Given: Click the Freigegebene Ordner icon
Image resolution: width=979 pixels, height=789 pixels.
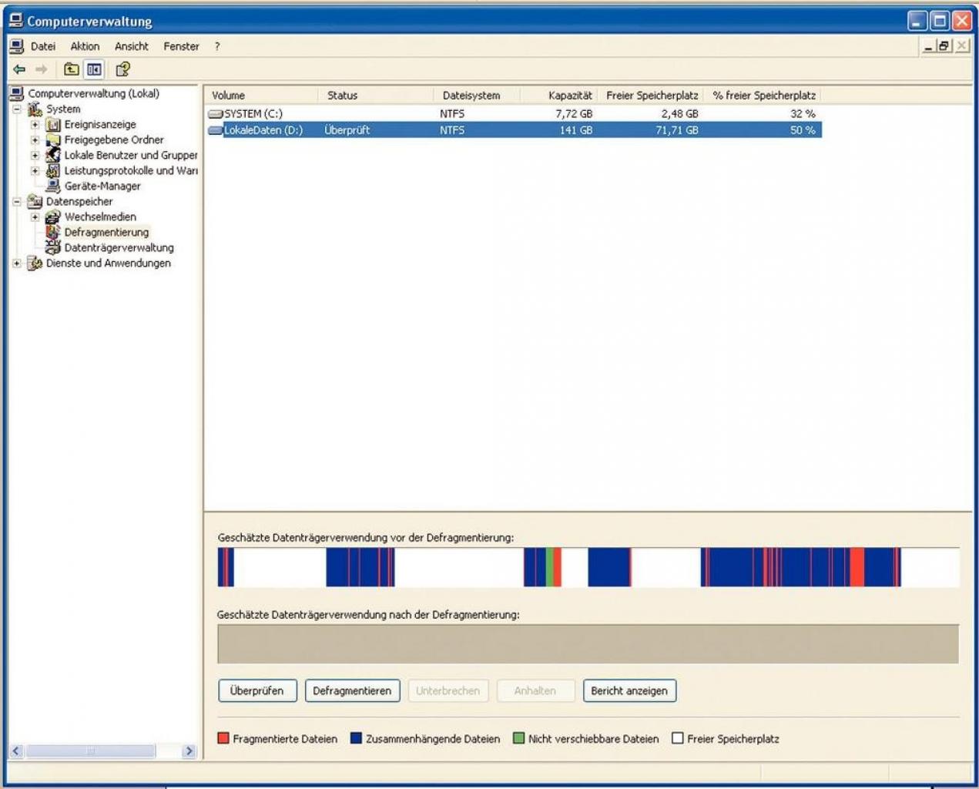Looking at the screenshot, I should click(x=52, y=139).
